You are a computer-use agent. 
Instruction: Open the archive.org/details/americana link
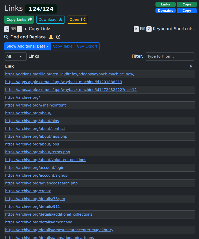click(39, 222)
